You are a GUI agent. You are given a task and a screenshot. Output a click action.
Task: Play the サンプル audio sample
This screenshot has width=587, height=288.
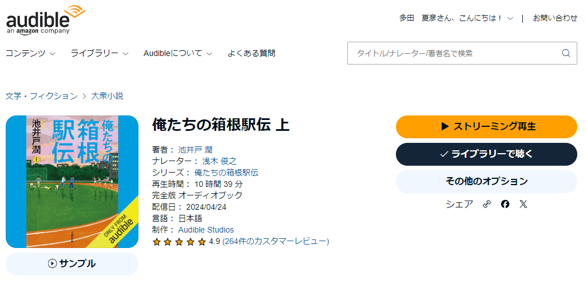click(x=72, y=263)
